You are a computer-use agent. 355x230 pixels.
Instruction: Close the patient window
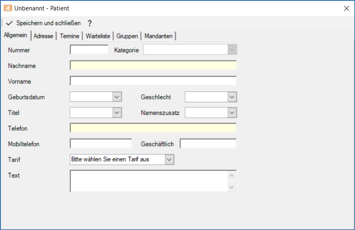click(346, 8)
